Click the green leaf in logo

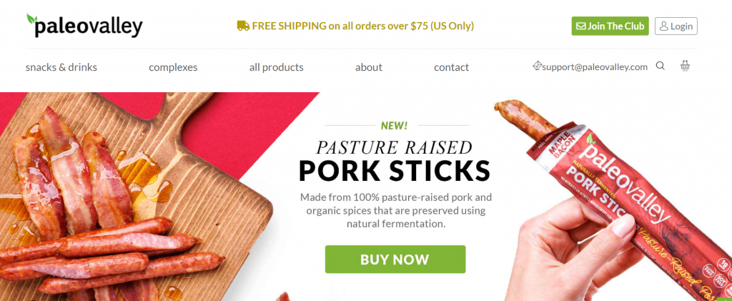[x=31, y=19]
